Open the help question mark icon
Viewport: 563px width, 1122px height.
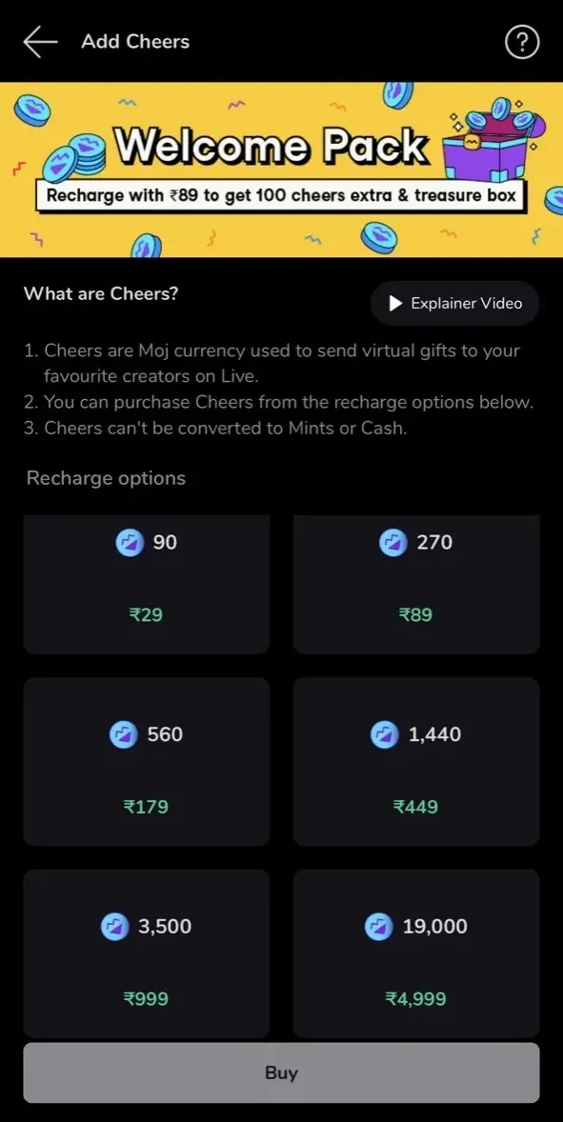pos(522,43)
